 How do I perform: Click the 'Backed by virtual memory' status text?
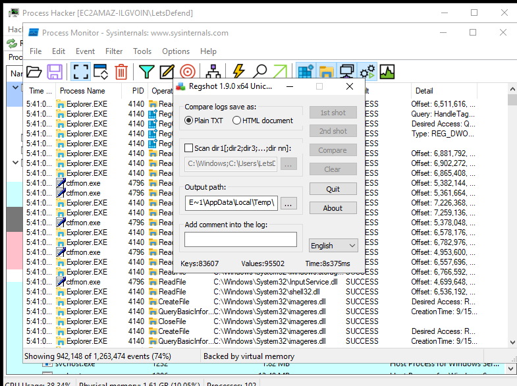click(x=249, y=356)
